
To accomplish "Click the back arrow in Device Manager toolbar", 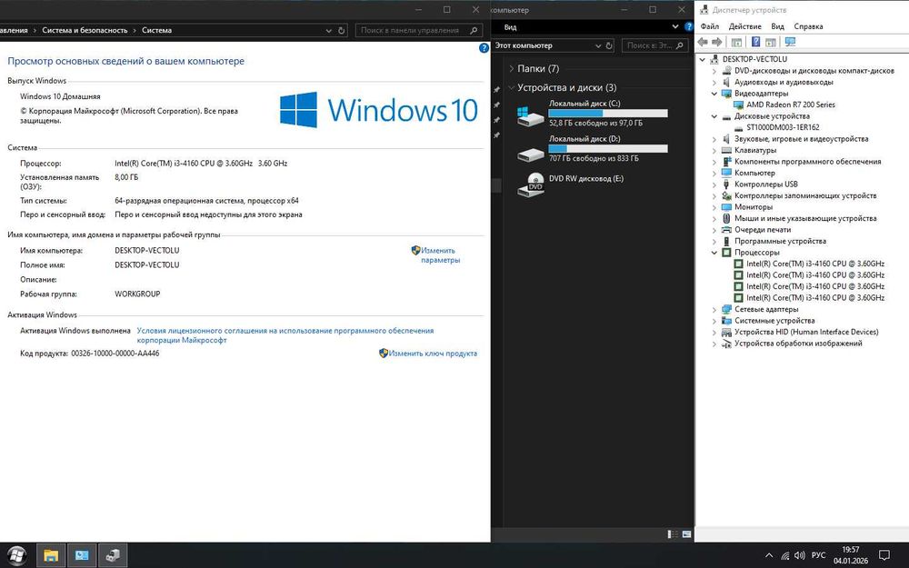I will click(703, 43).
